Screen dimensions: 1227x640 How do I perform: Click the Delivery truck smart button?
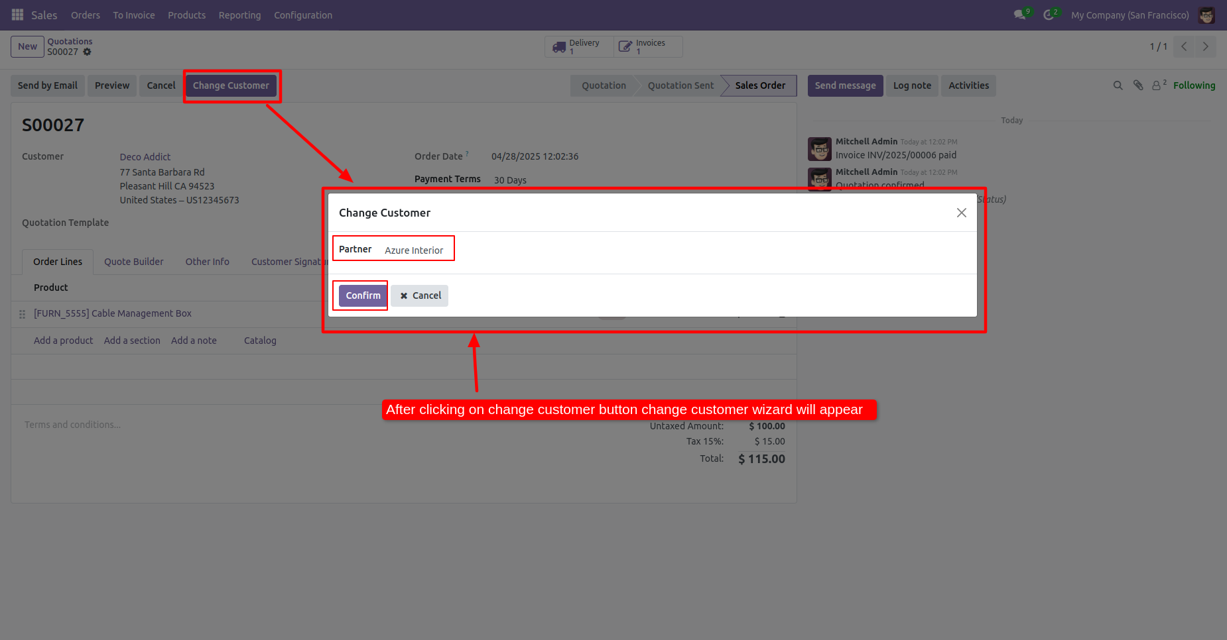click(x=579, y=46)
